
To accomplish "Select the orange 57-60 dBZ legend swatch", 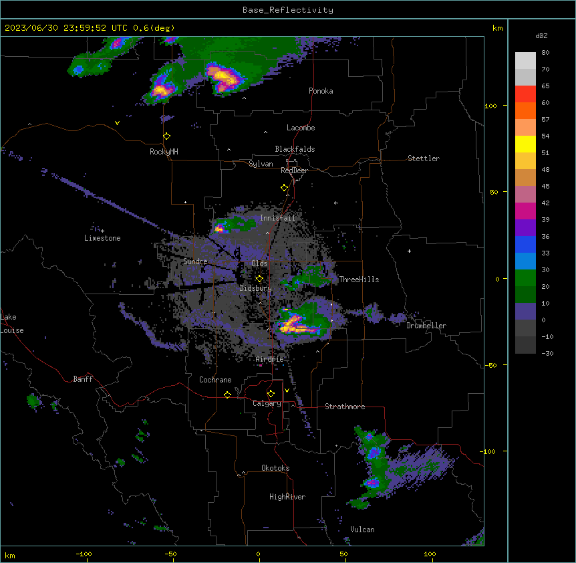I will pos(525,110).
